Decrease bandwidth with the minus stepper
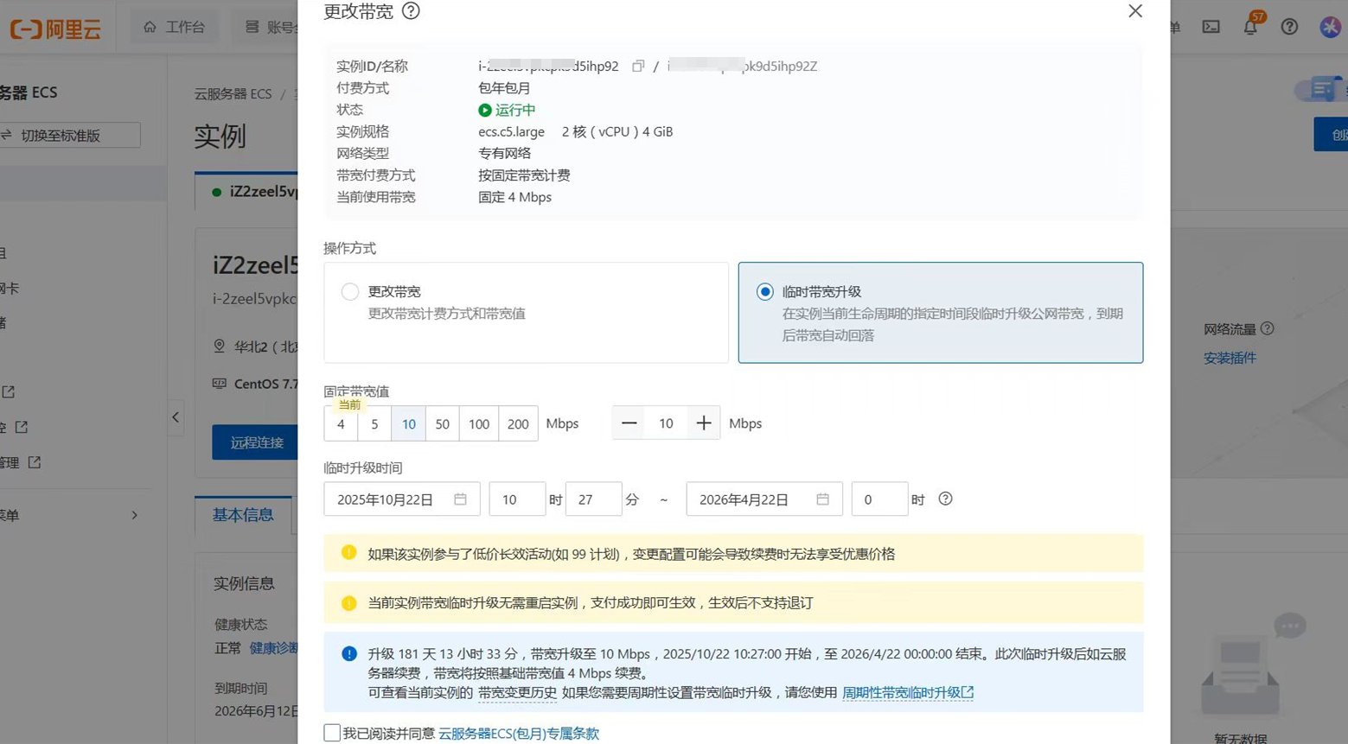The width and height of the screenshot is (1348, 744). [x=629, y=423]
